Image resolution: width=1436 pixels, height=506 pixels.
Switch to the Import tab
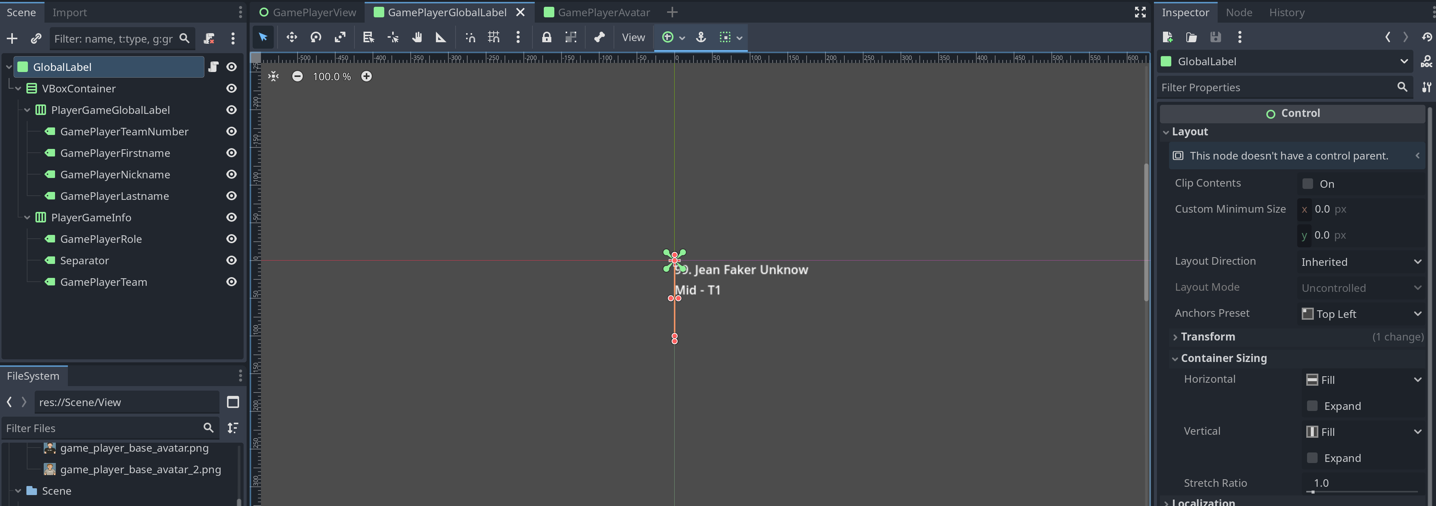[70, 12]
